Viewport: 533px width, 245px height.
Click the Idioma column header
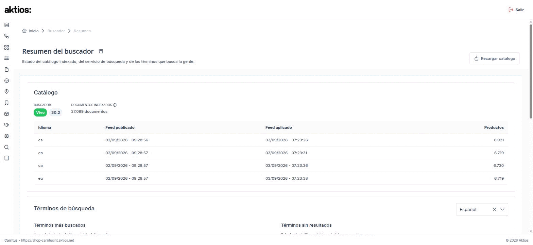45,127
